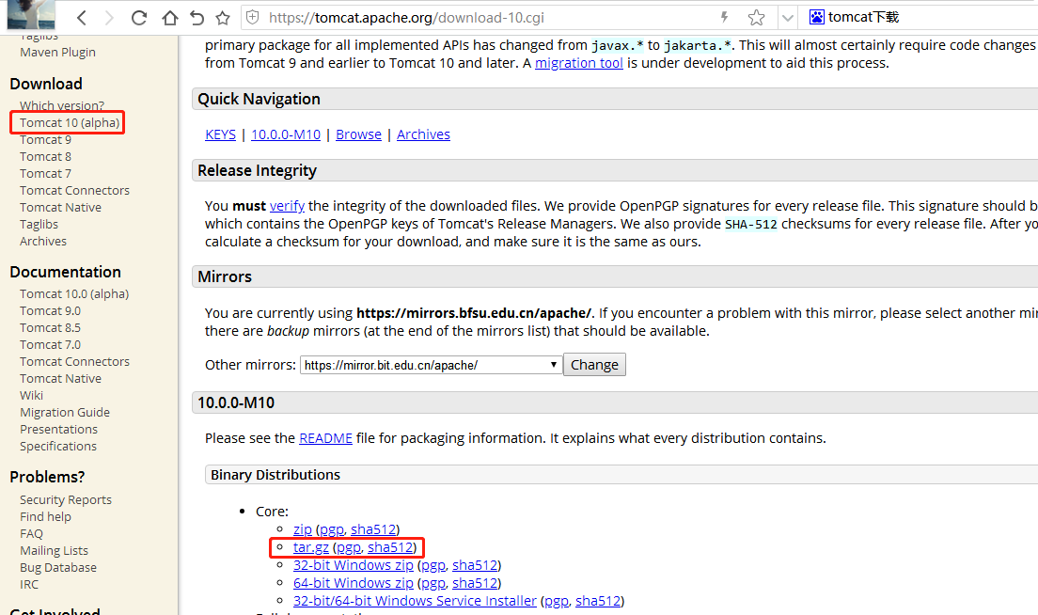
Task: Open the Archives quick navigation link
Action: click(424, 134)
